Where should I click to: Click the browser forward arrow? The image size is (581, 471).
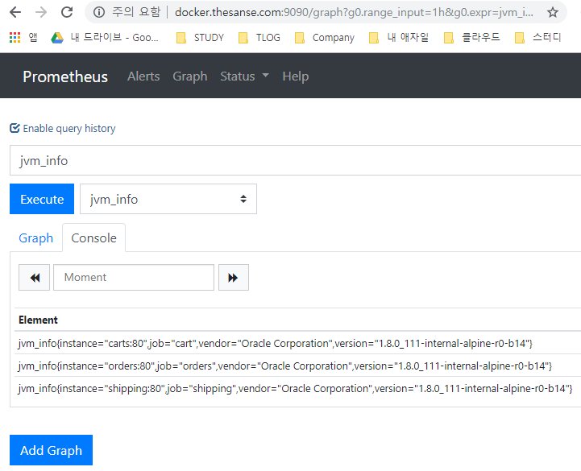click(40, 12)
